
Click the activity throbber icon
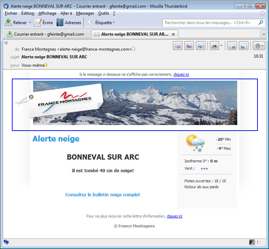(262, 13)
